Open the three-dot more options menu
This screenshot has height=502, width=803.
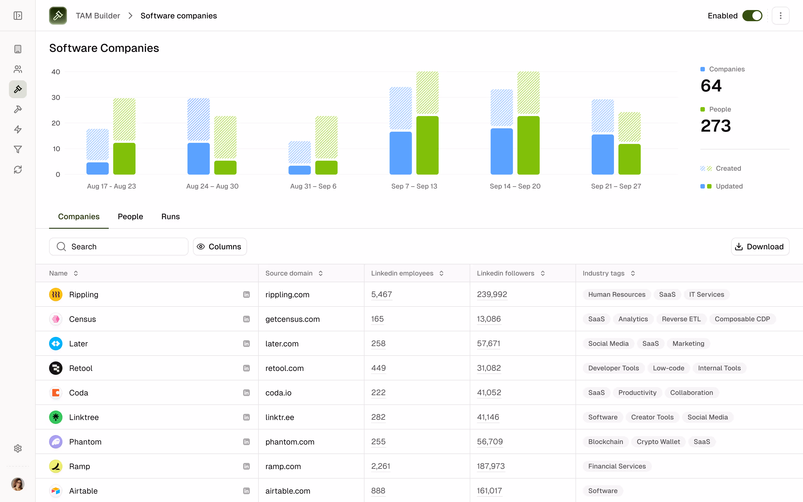[780, 16]
